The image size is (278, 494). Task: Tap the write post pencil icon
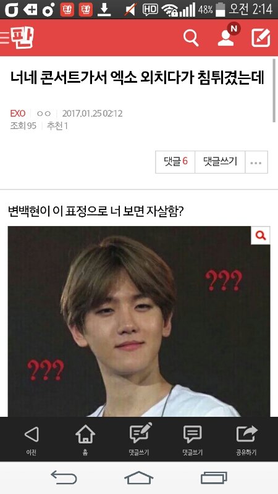click(x=261, y=38)
